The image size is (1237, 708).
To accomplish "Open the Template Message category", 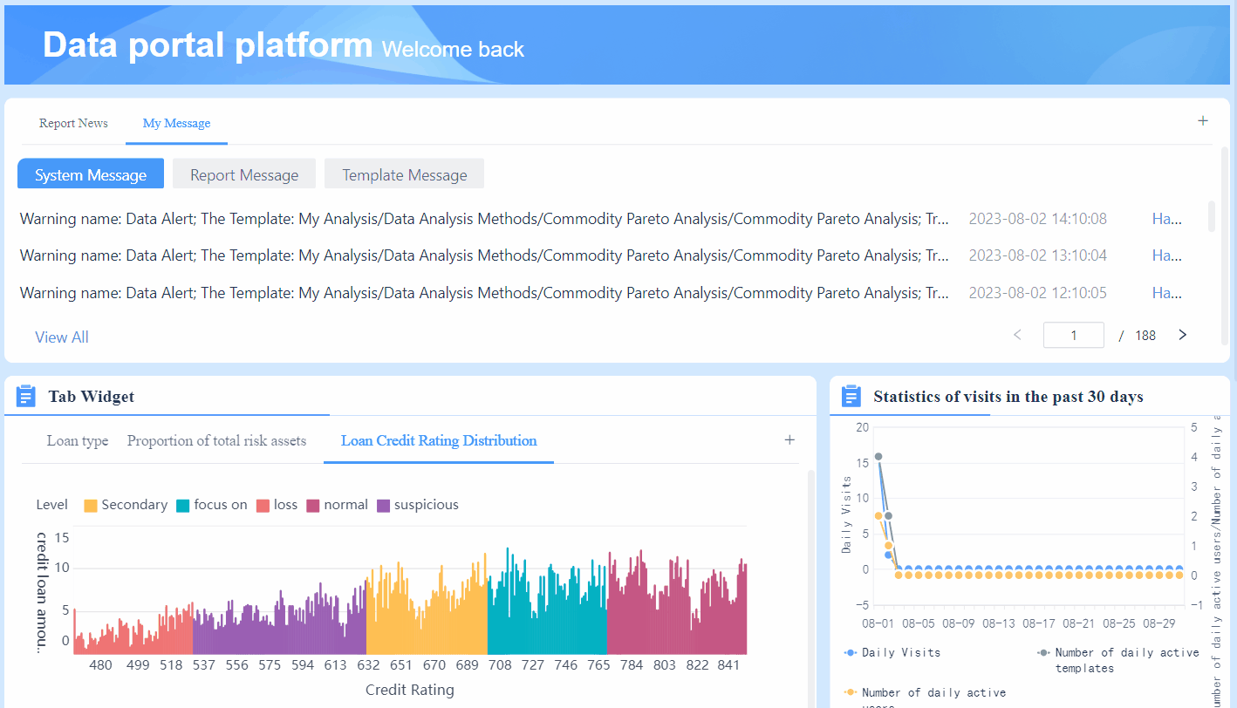I will [405, 174].
